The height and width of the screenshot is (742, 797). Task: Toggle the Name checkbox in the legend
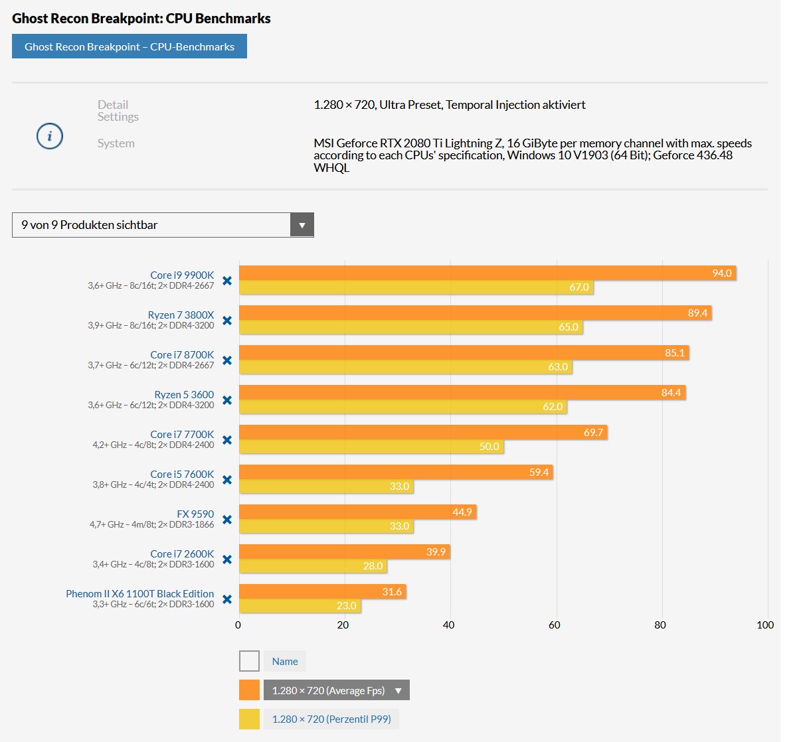(249, 661)
